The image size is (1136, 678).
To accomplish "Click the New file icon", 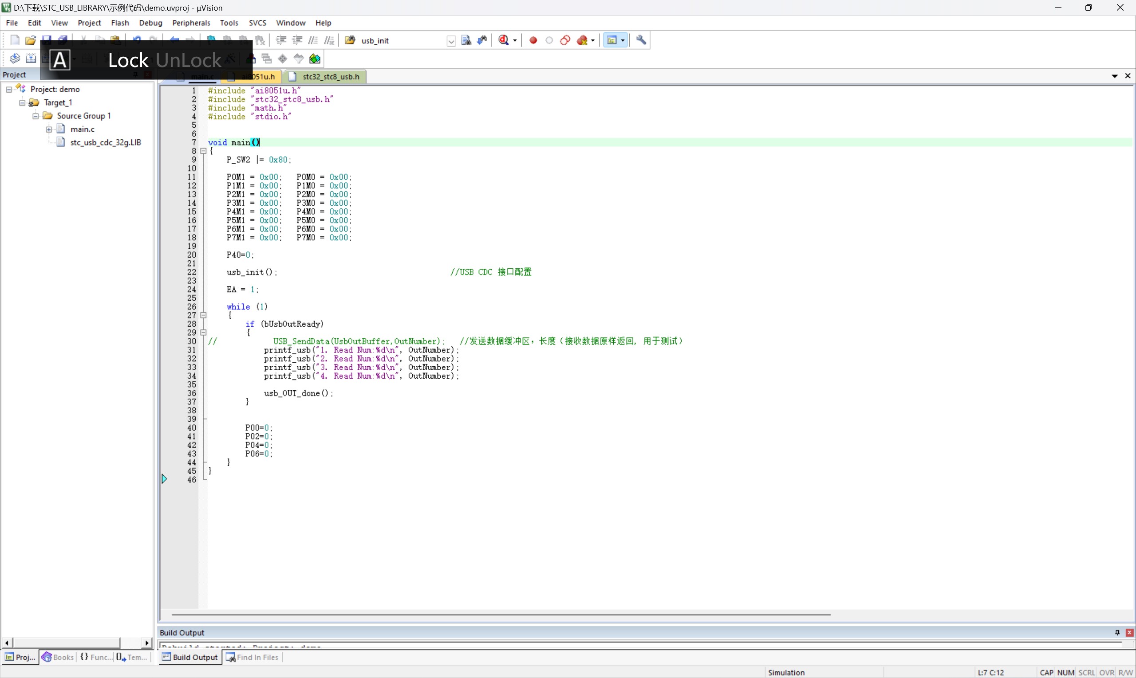I will point(15,40).
